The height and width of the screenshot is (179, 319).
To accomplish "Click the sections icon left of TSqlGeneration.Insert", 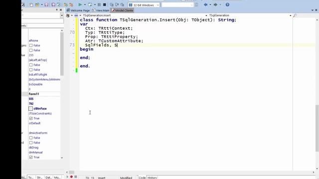I will (x=68, y=15).
